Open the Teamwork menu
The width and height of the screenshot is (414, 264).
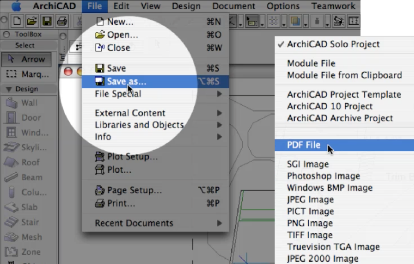333,6
